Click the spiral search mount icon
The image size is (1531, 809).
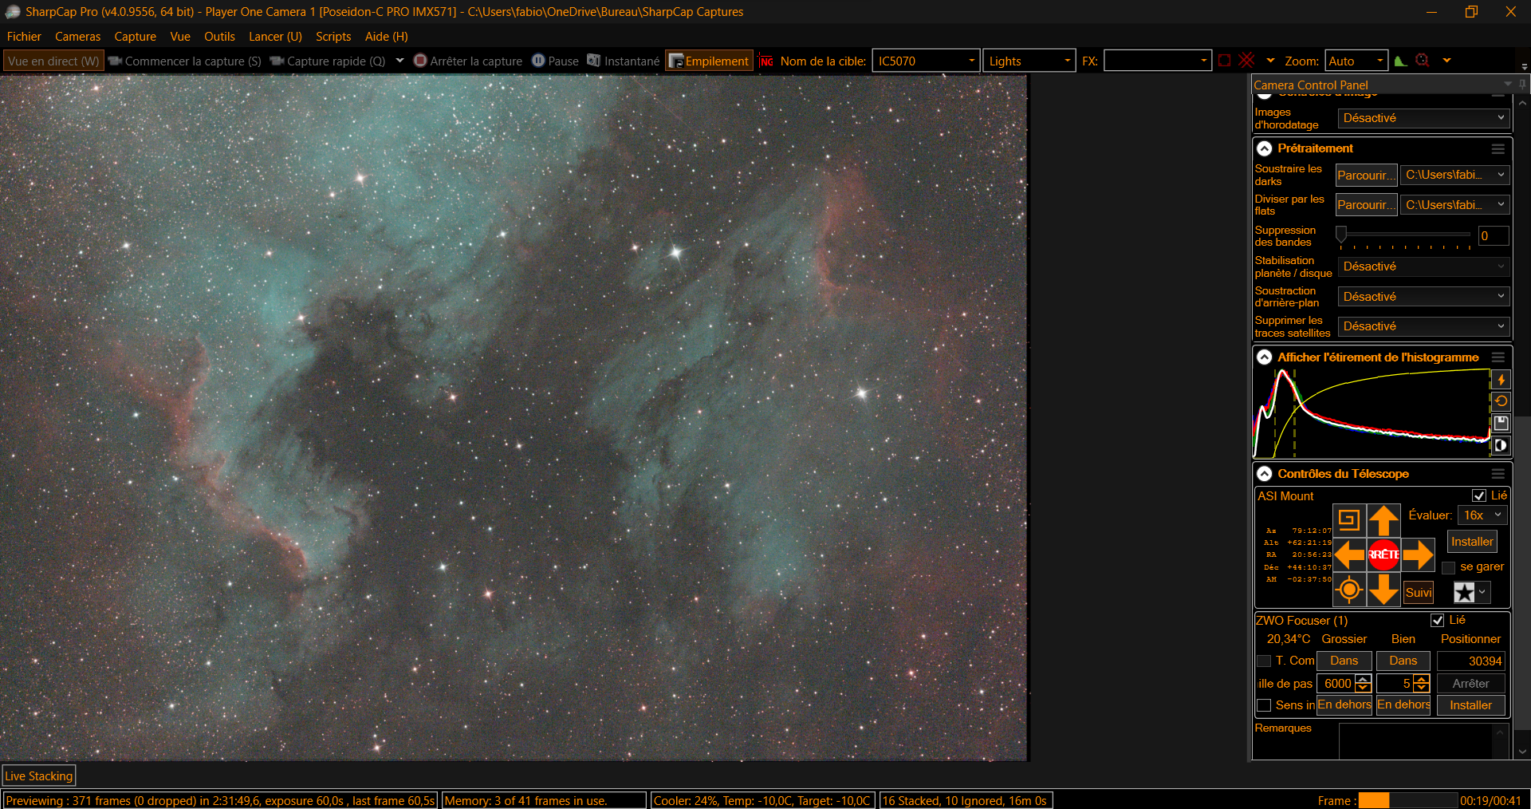[x=1349, y=520]
